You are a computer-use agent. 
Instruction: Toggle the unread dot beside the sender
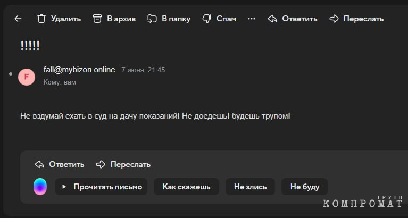point(11,74)
